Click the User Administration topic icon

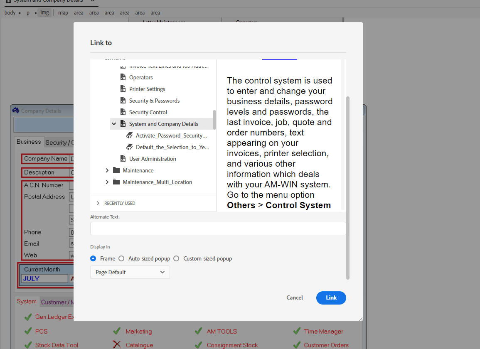pos(123,158)
